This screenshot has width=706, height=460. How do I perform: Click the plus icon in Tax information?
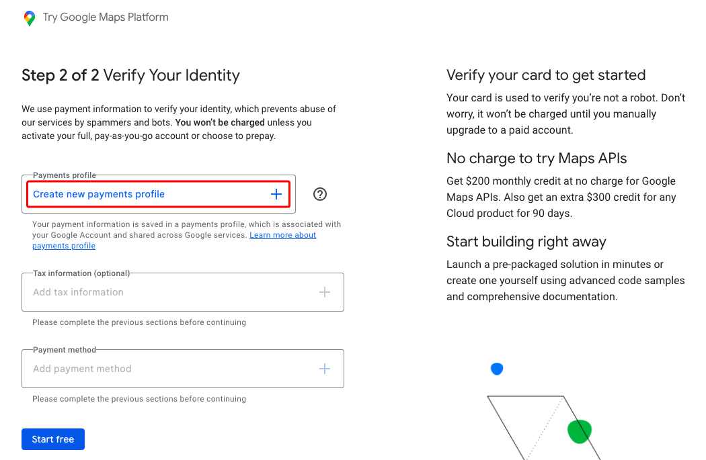tap(325, 292)
